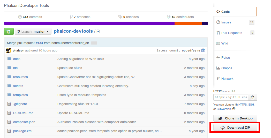Image resolution: width=271 pixels, height=138 pixels.
Task: Open the resources folder
Action: pos(20,77)
